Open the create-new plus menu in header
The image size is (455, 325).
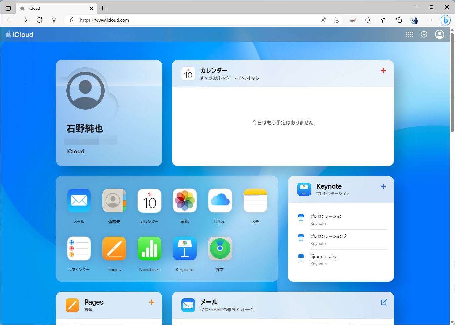[424, 34]
